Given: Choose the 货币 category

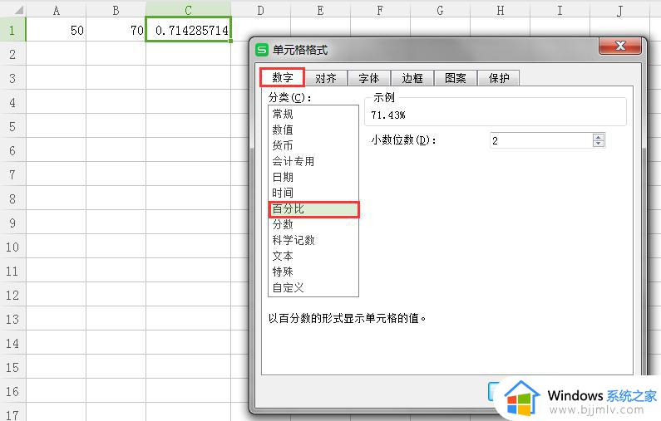Looking at the screenshot, I should coord(313,145).
